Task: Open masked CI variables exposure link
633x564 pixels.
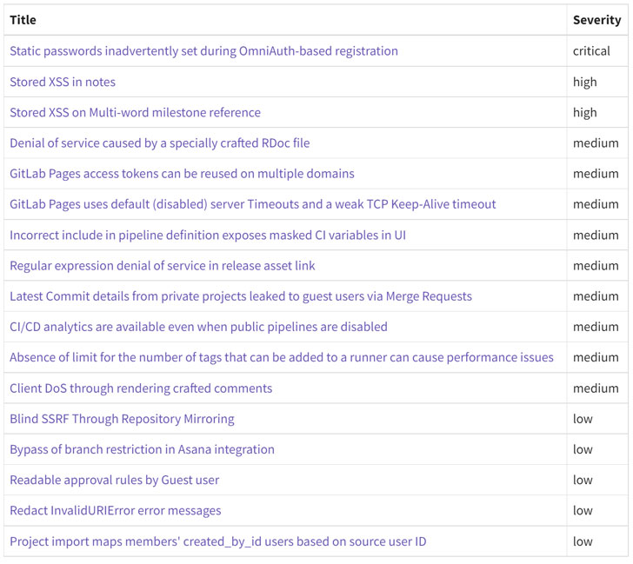Action: coord(208,235)
